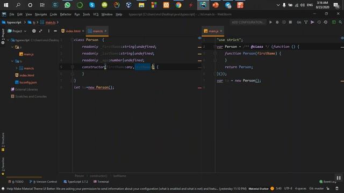Collapse the ts folder in tree
Image resolution: width=344 pixels, height=193 pixels.
(x=12, y=61)
